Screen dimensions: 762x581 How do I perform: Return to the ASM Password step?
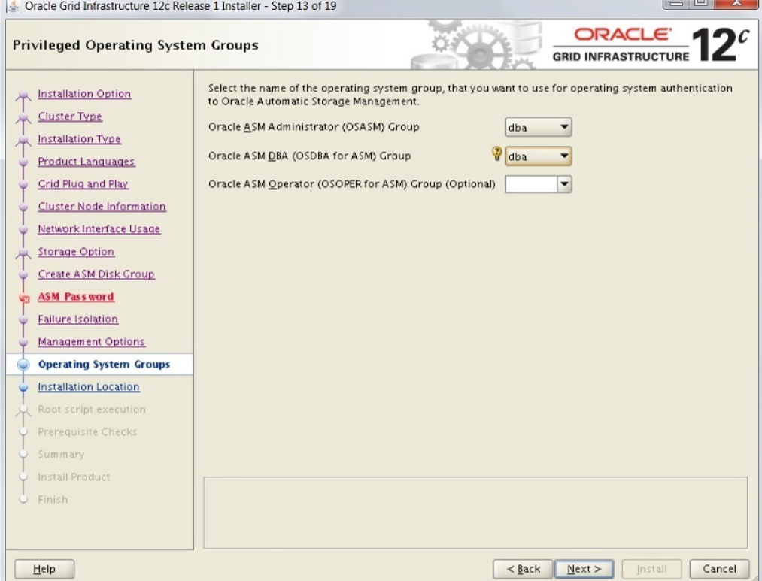pyautogui.click(x=76, y=297)
